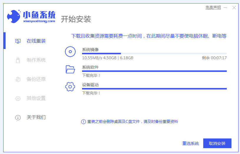Viewport: 240px width, 154px height.
Task: Click the 系统镜像 download progress bar
Action: point(154,54)
